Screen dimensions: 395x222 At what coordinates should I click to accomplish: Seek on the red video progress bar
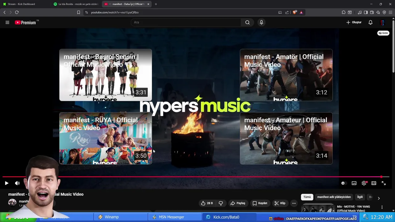tap(196, 177)
